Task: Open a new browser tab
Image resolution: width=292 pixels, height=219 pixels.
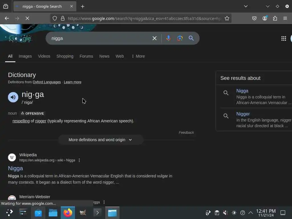Action: click(82, 7)
